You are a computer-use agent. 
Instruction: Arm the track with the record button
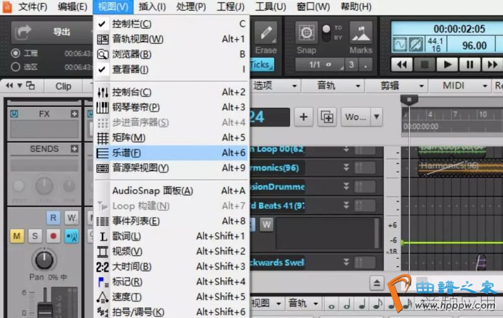click(54, 236)
